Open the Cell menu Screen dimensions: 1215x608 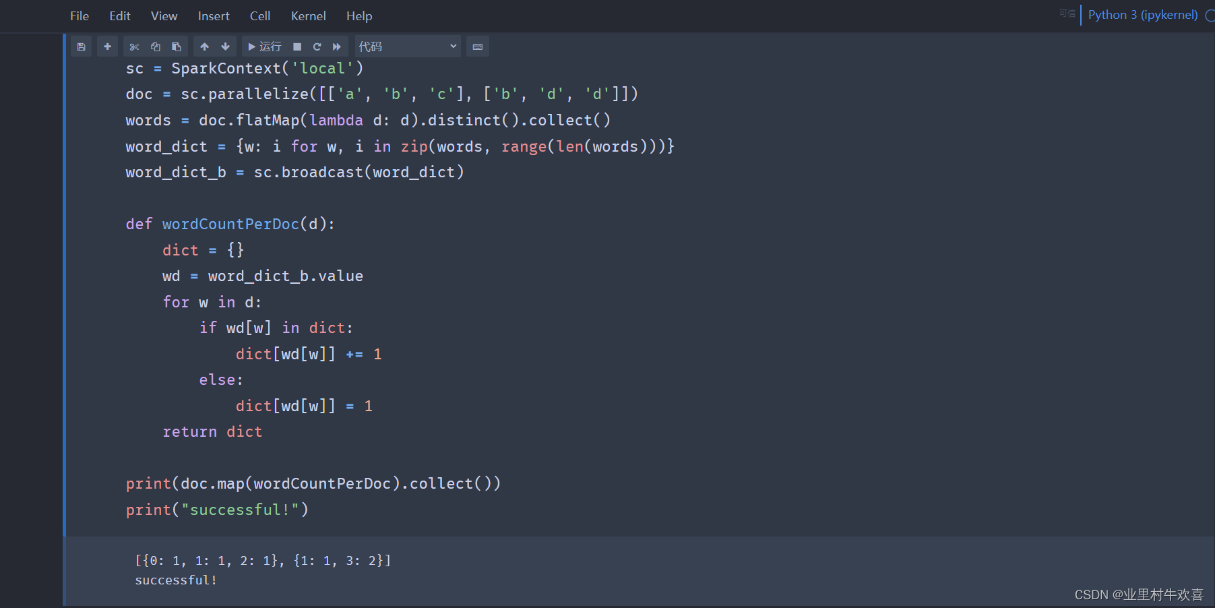pos(260,16)
